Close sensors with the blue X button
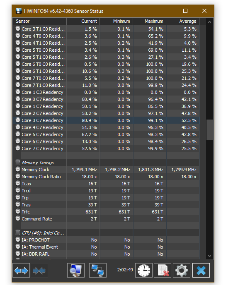The image size is (238, 285). 201,271
